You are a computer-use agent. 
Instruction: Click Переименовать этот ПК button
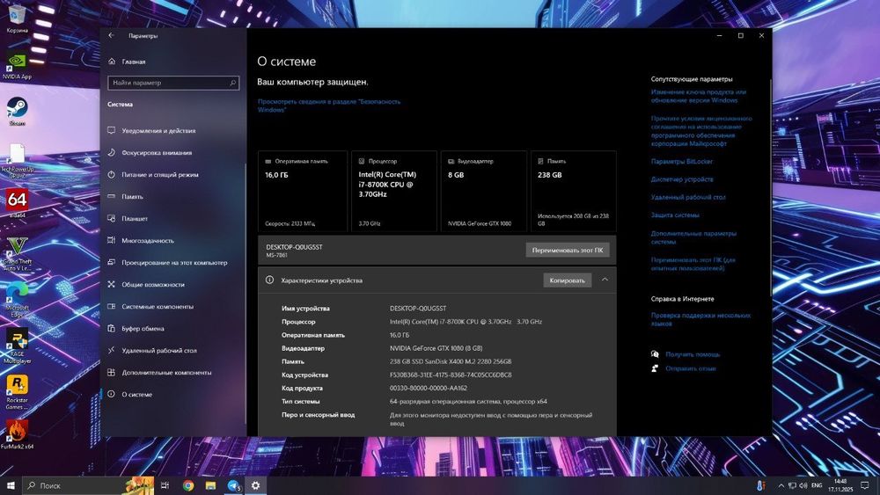click(x=568, y=250)
